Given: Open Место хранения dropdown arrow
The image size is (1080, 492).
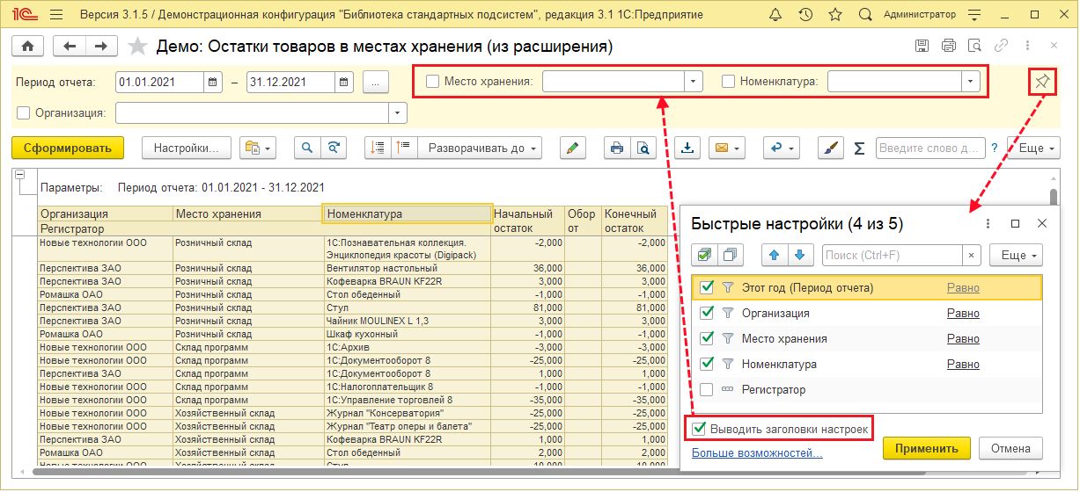Looking at the screenshot, I should (694, 82).
